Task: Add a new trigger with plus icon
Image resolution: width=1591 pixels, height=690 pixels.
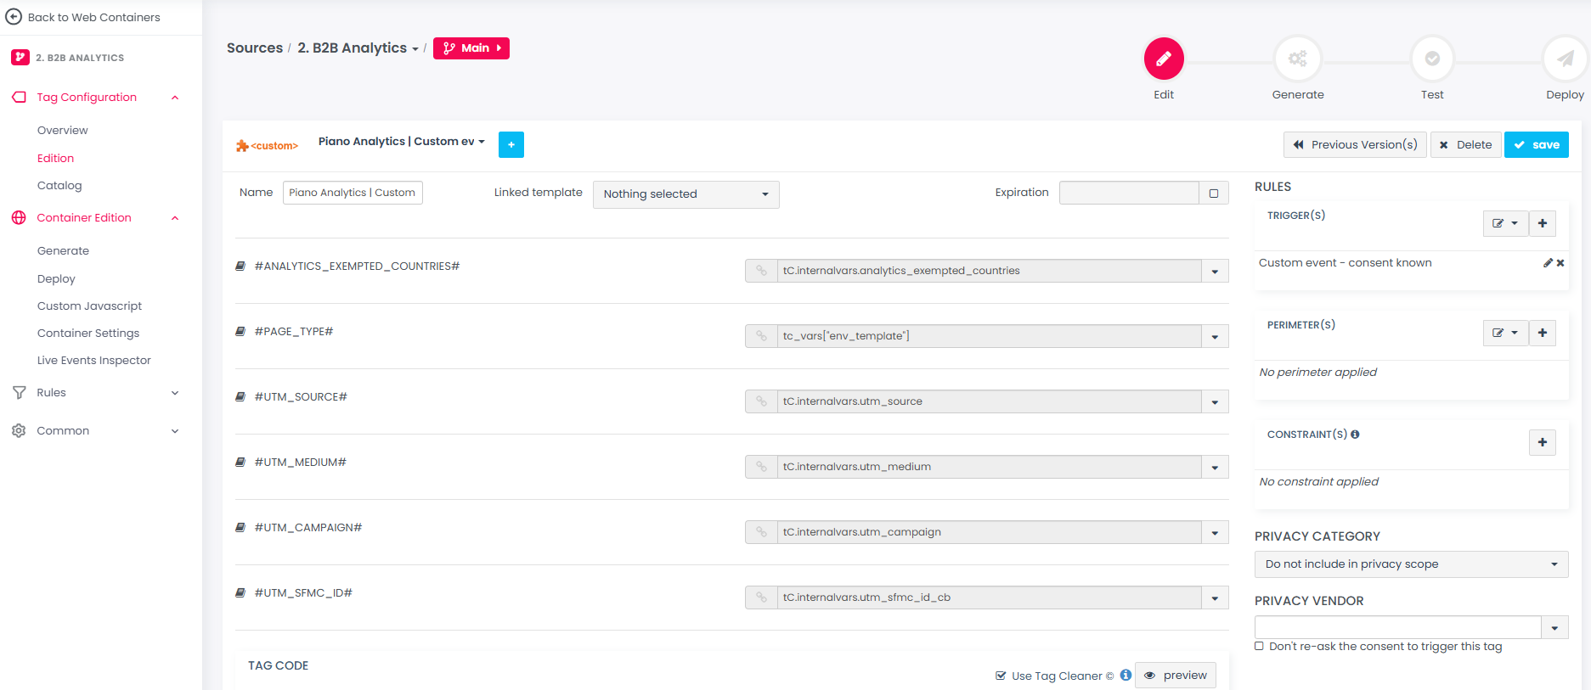Action: pyautogui.click(x=1542, y=223)
